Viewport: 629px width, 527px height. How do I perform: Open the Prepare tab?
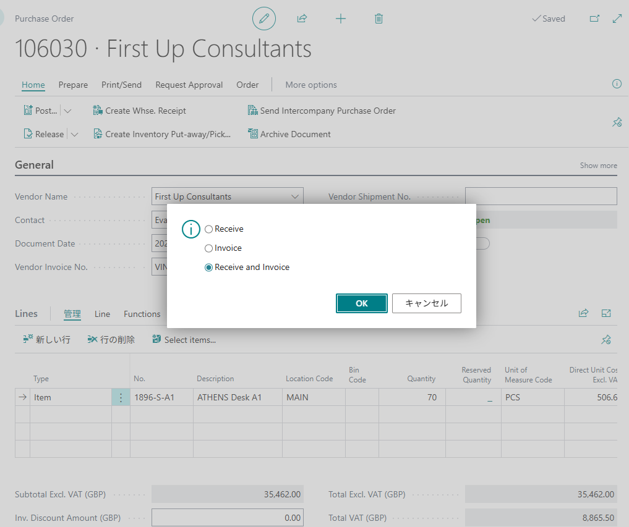pyautogui.click(x=73, y=85)
